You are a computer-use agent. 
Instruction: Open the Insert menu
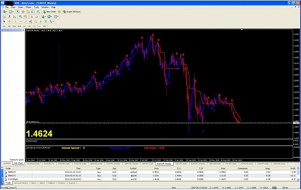pos(20,7)
